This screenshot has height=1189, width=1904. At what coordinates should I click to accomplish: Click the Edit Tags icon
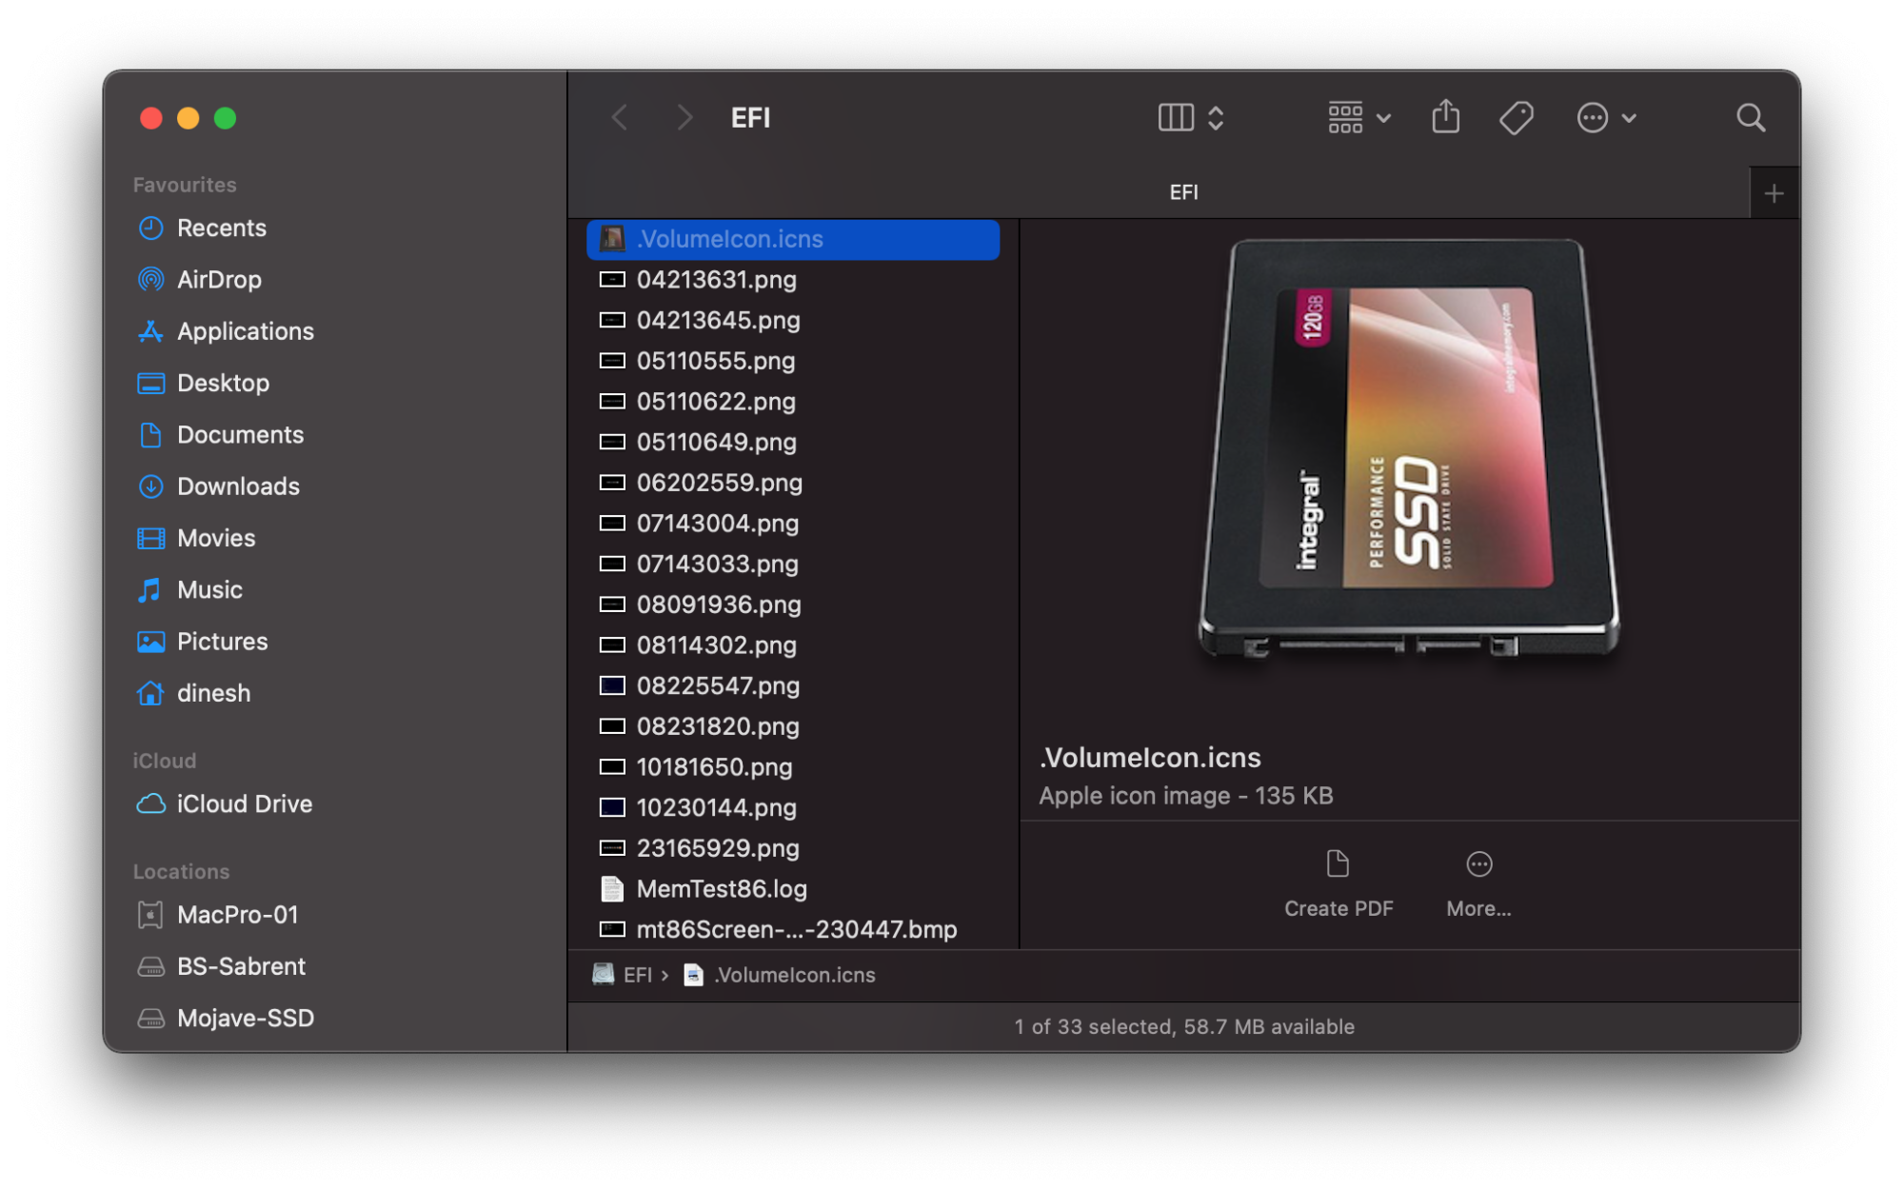[1516, 117]
